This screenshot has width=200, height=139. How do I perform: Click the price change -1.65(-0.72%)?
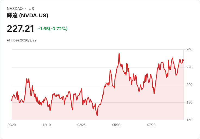(53, 29)
